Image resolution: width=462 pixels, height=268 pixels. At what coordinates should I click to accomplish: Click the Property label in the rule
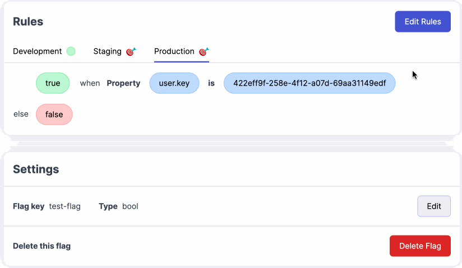123,83
